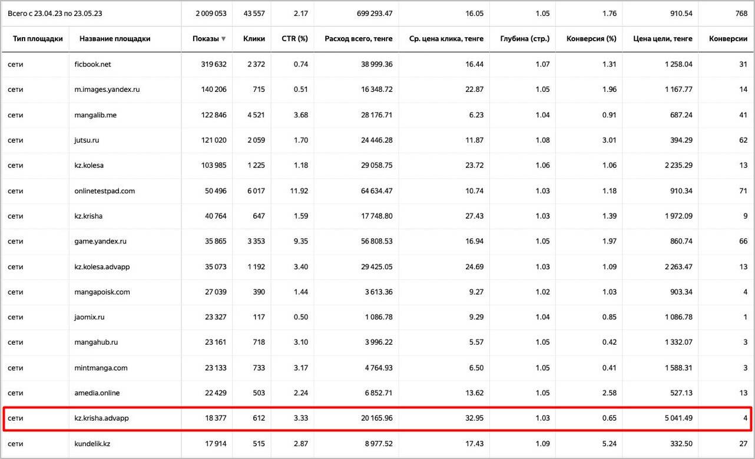Sort by Конверсия (%) column header
Screen dimensions: 755x459
coord(591,39)
